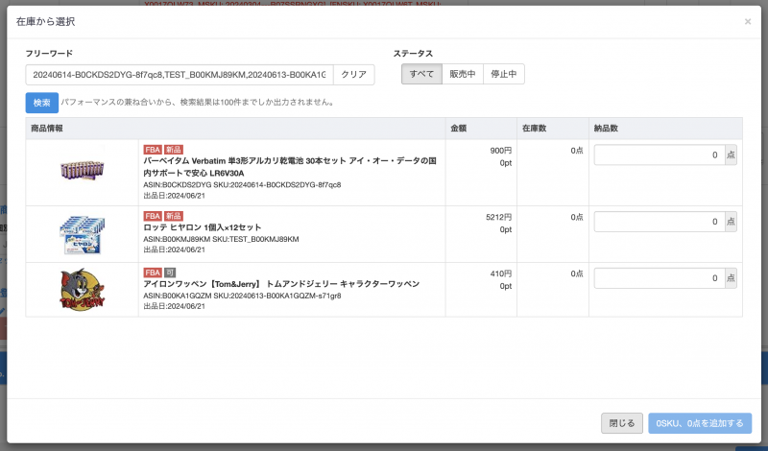This screenshot has width=768, height=451.
Task: Click the フリーワード label
Action: click(49, 54)
